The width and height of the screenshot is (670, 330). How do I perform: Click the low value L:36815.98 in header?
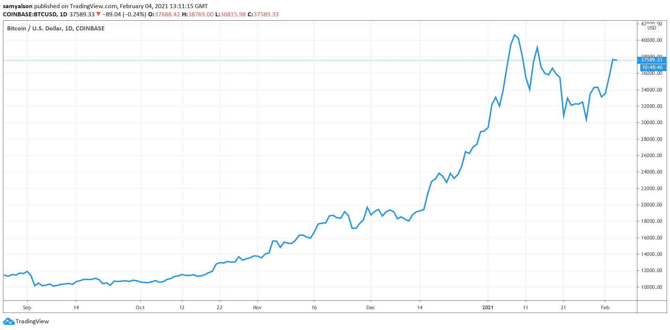click(x=230, y=14)
